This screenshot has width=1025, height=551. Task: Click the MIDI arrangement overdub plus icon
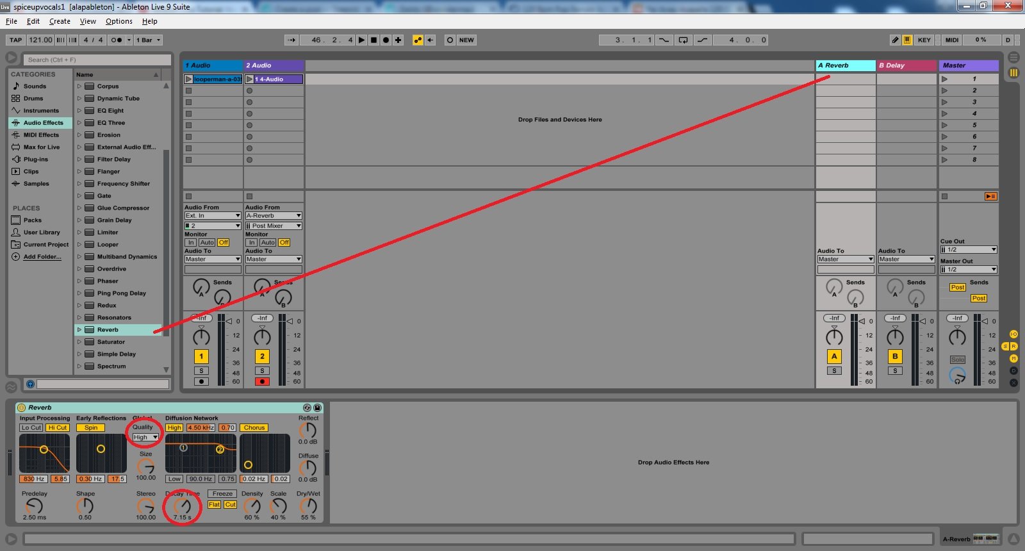[398, 40]
